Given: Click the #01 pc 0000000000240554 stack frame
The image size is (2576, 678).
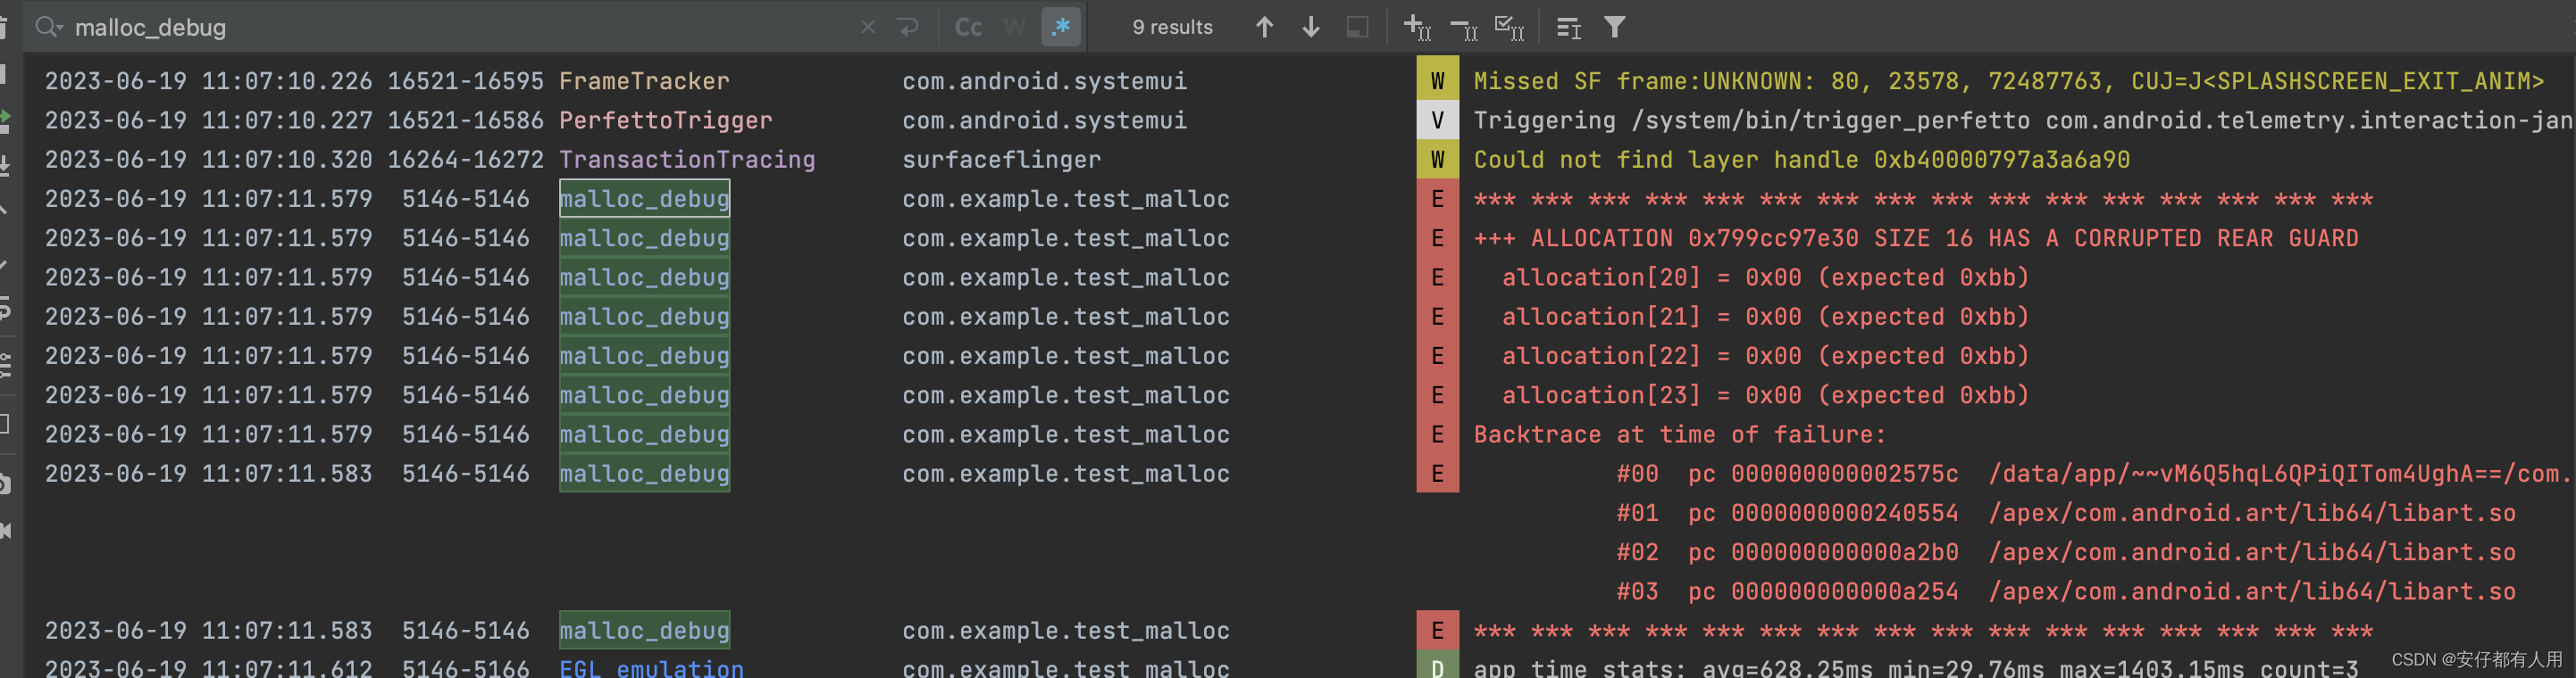Looking at the screenshot, I should 2066,512.
